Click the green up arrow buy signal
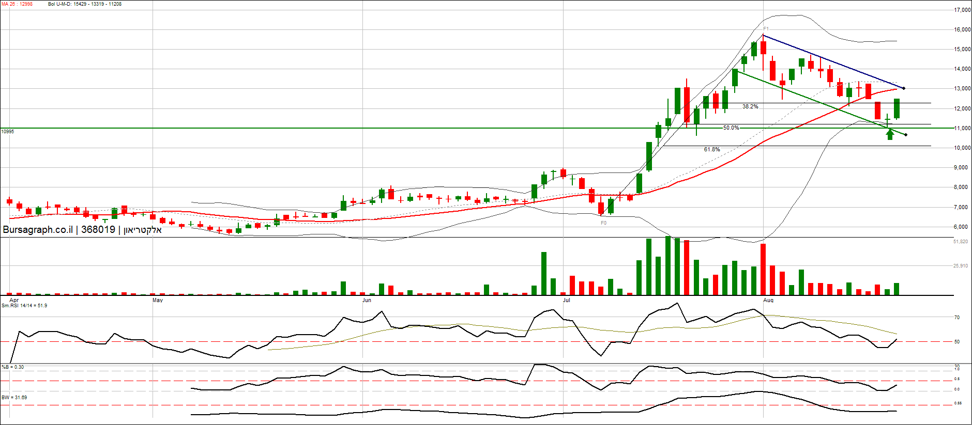 coord(890,134)
